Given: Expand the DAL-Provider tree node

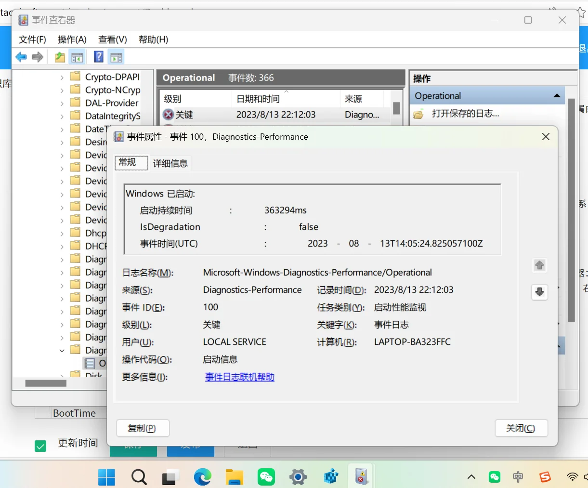Looking at the screenshot, I should tap(62, 103).
